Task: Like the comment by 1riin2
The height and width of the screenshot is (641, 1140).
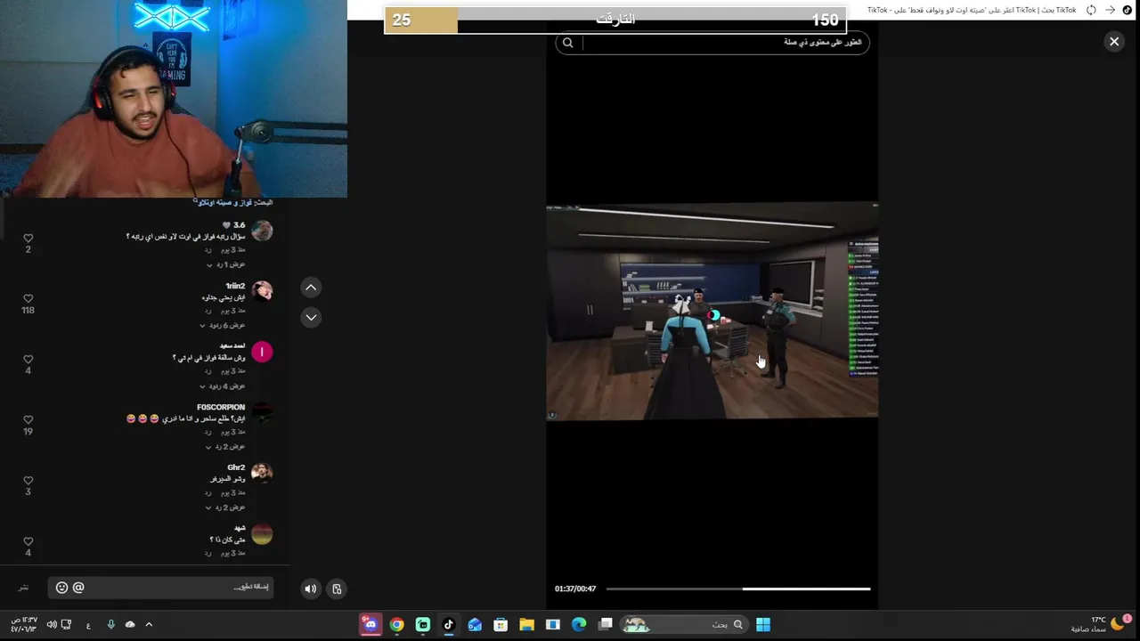Action: point(28,299)
